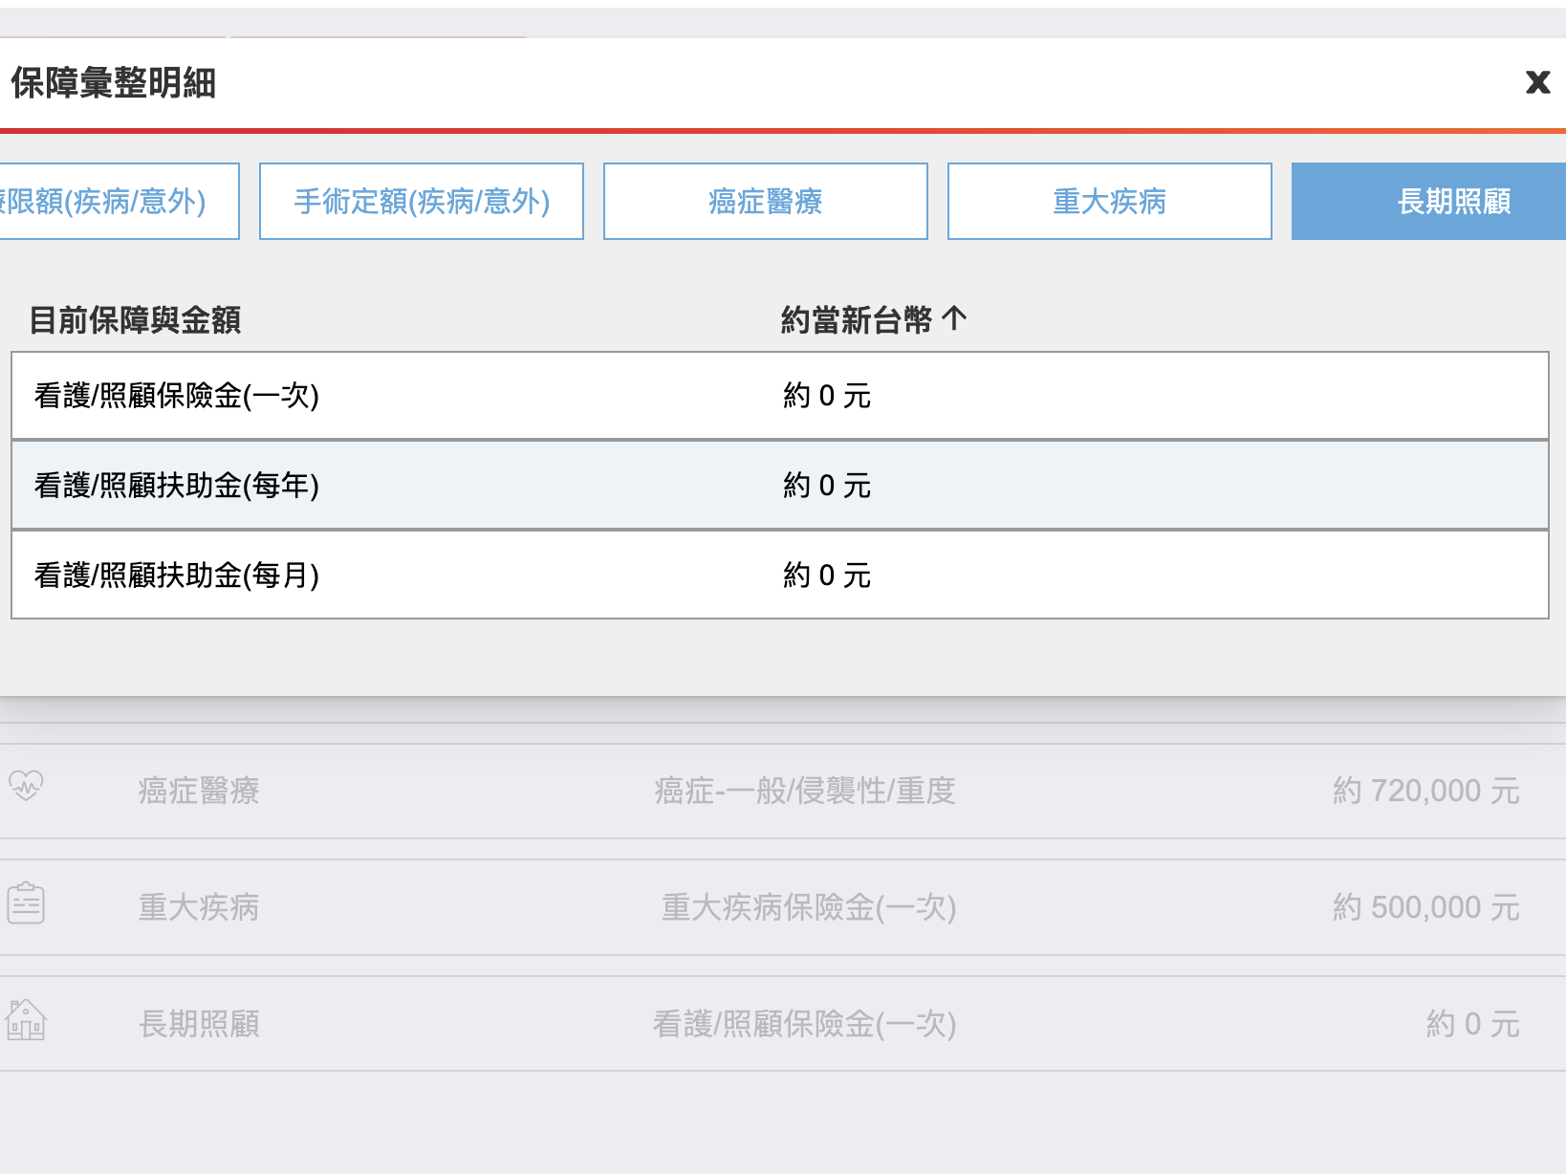
Task: Close the 保障彙整明細 dialog
Action: 1537,82
